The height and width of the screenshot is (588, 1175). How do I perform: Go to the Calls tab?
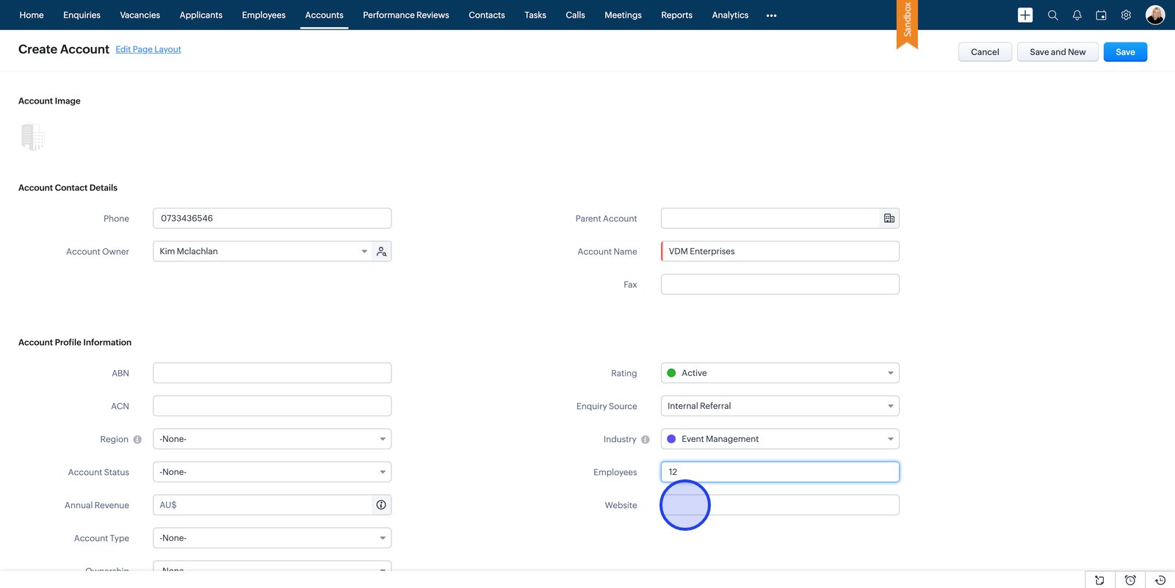point(575,15)
